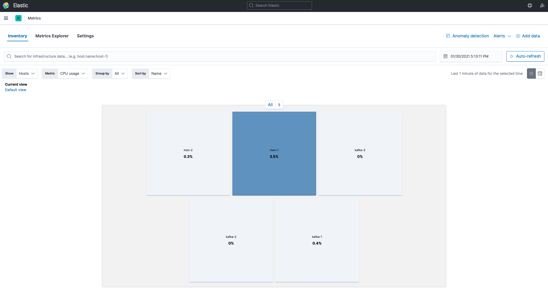This screenshot has width=548, height=290.
Task: Click the Elastic logo icon
Action: [6, 5]
